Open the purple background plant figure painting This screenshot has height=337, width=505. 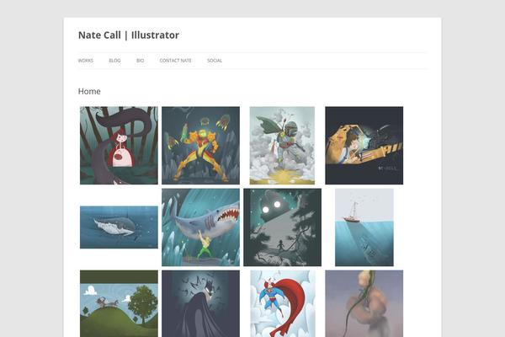[364, 303]
